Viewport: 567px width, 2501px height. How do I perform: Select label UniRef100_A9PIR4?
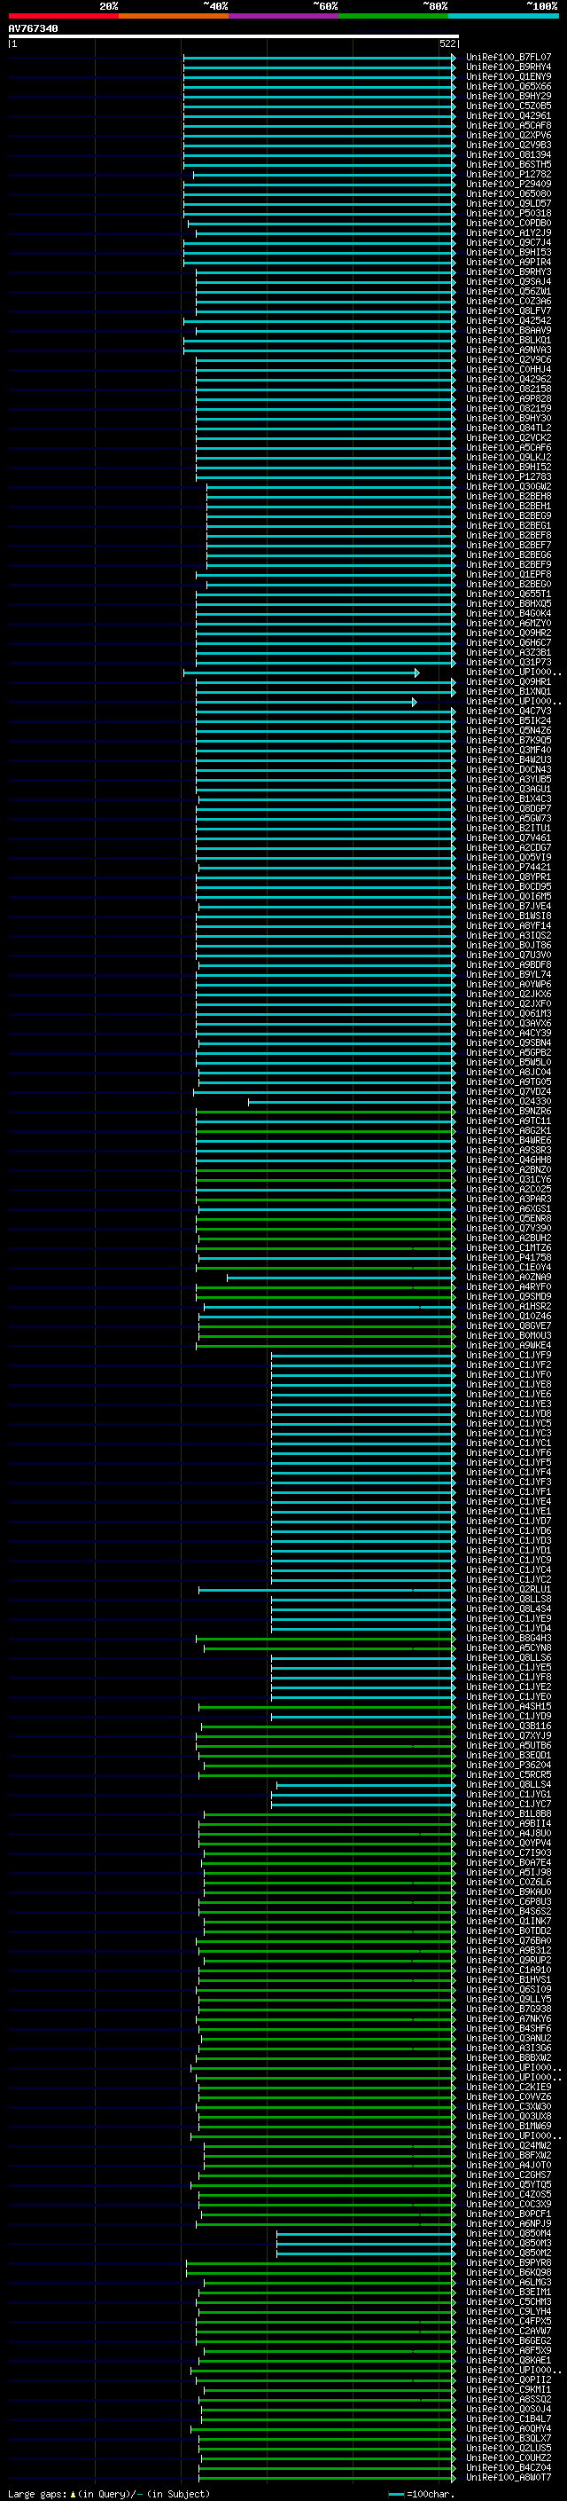508,262
